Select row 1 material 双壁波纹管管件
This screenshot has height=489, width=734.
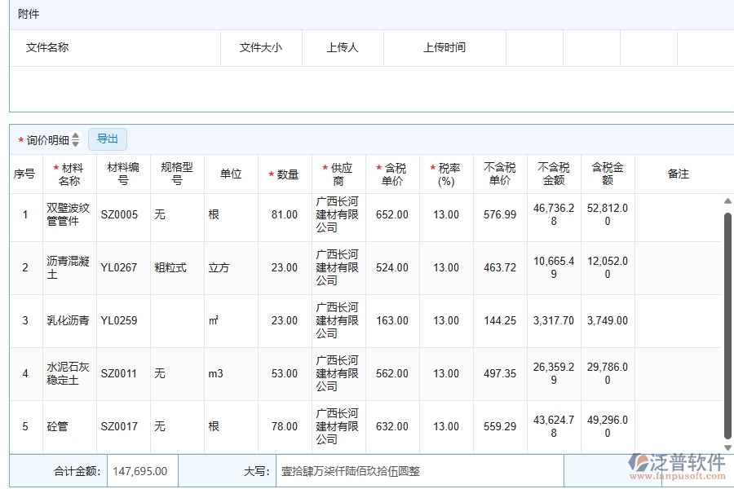click(69, 214)
